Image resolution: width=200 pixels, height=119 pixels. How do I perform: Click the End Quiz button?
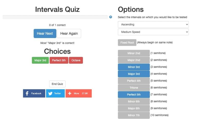[x=57, y=84]
